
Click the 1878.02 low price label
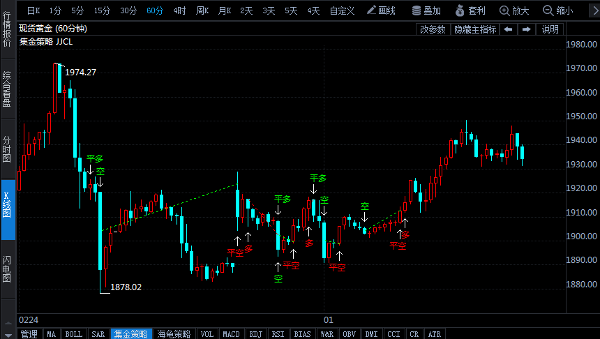pyautogui.click(x=126, y=287)
